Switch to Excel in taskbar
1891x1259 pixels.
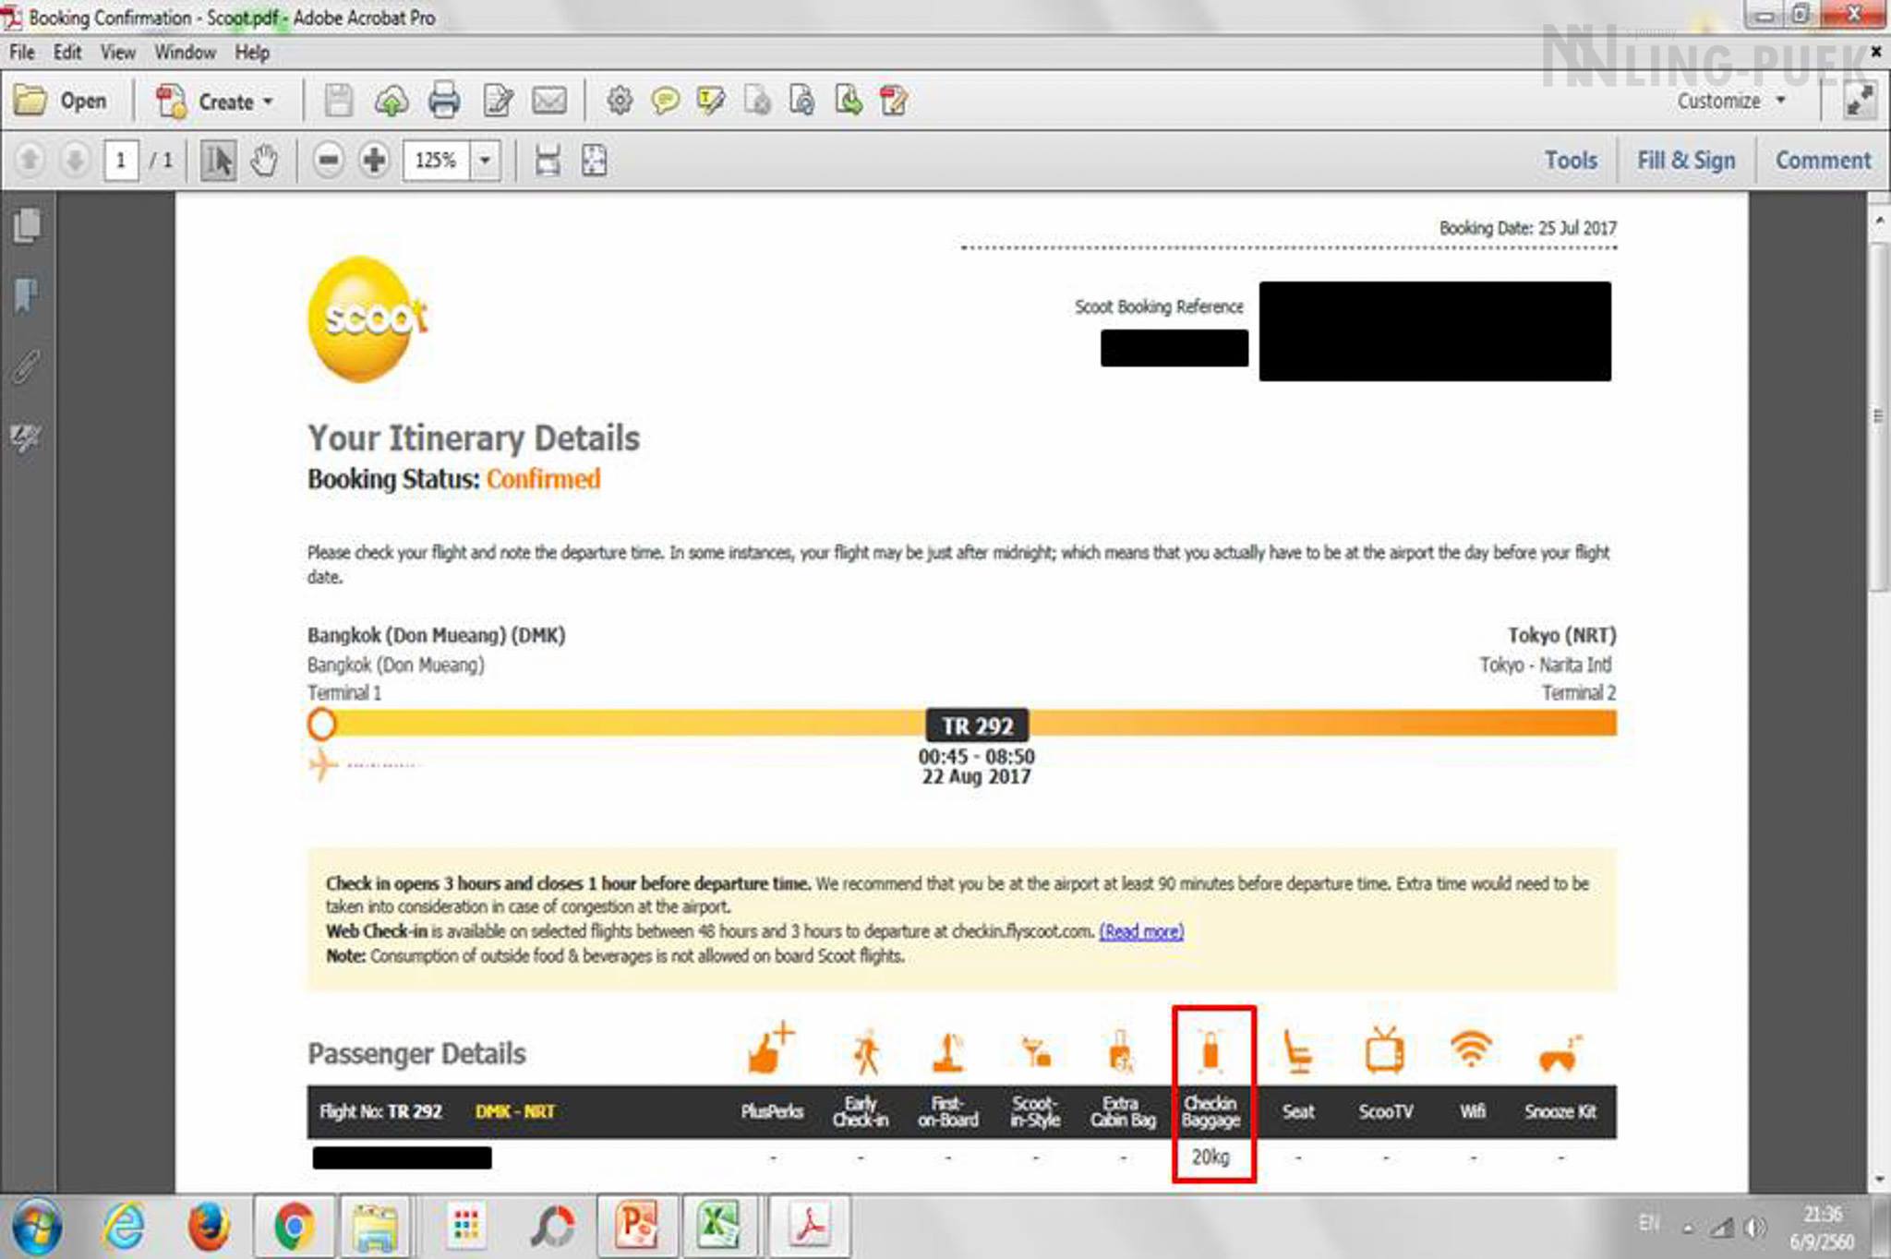pos(718,1227)
